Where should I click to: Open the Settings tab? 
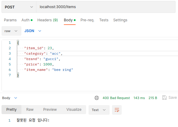(120, 20)
